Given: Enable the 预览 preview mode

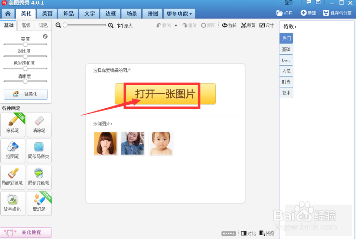Looking at the screenshot, I should (x=266, y=233).
